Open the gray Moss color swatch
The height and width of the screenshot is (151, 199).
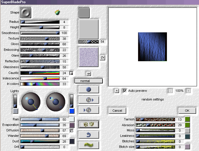[187, 131]
